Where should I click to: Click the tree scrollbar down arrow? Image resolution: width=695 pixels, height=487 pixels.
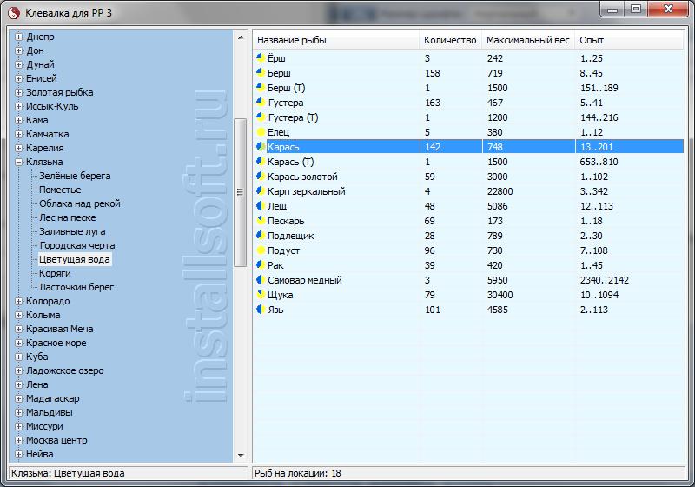pos(241,455)
